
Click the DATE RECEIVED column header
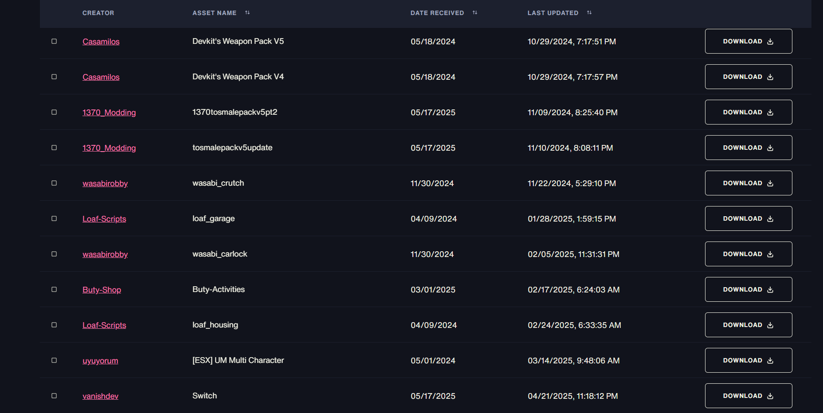pos(437,13)
